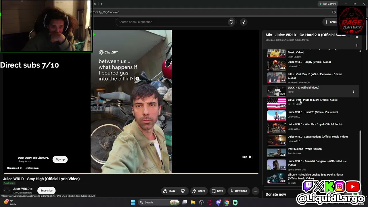The width and height of the screenshot is (368, 207).
Task: Open the Juice WRLD channel name link
Action: pyautogui.click(x=21, y=189)
